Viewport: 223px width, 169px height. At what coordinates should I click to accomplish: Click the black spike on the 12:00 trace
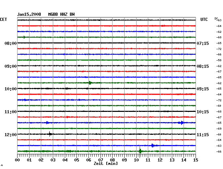point(50,134)
